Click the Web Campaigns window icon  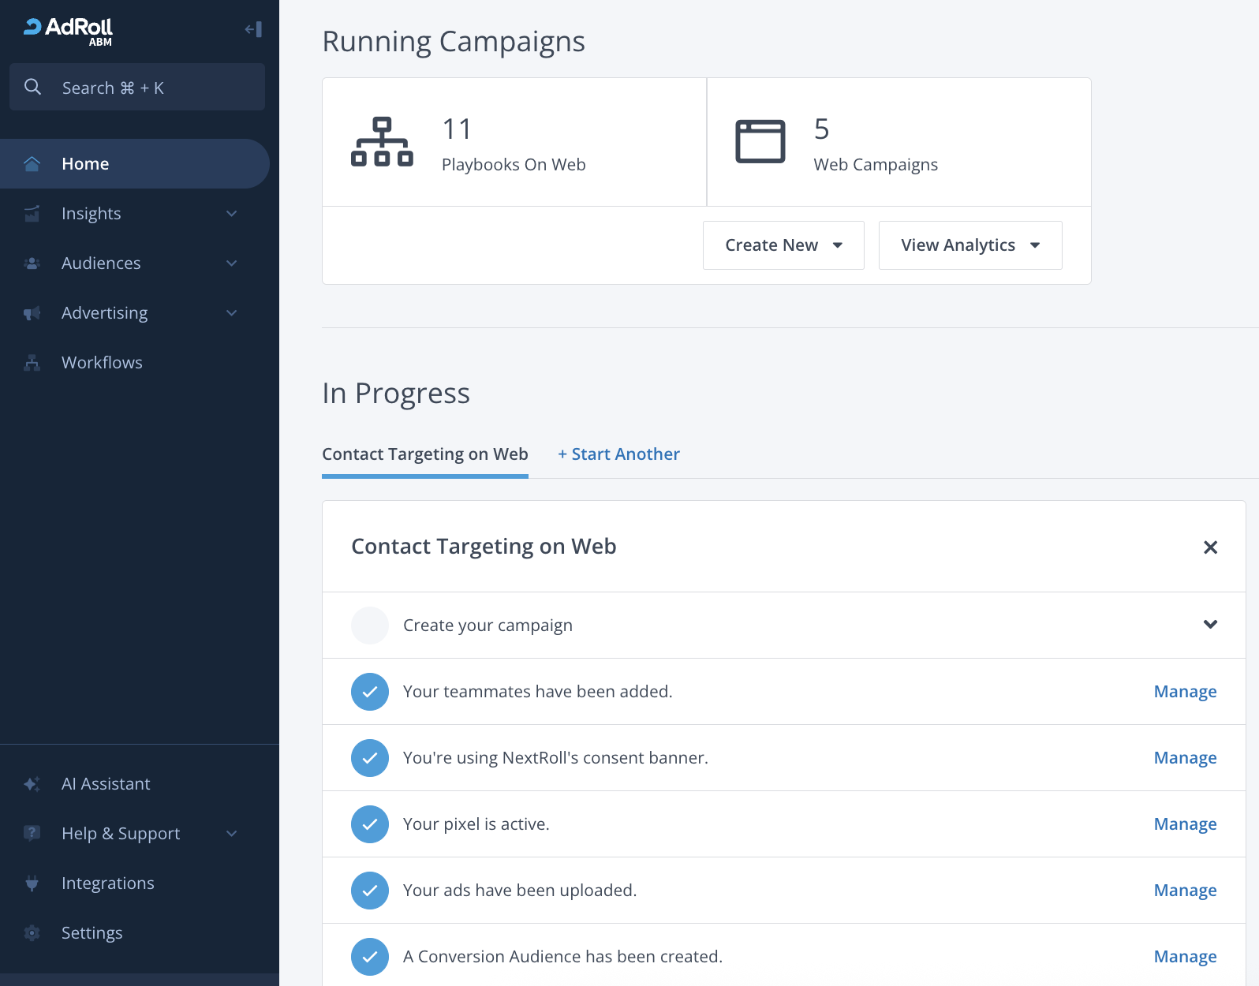coord(760,142)
